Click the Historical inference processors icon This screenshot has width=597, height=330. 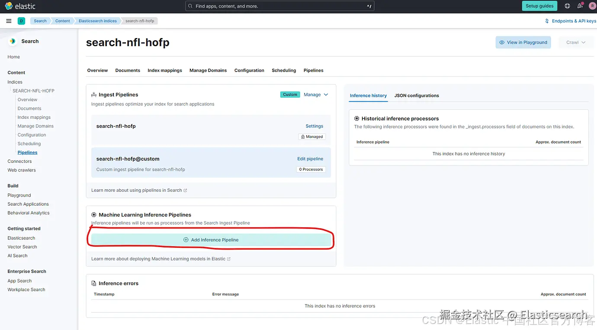pos(357,118)
